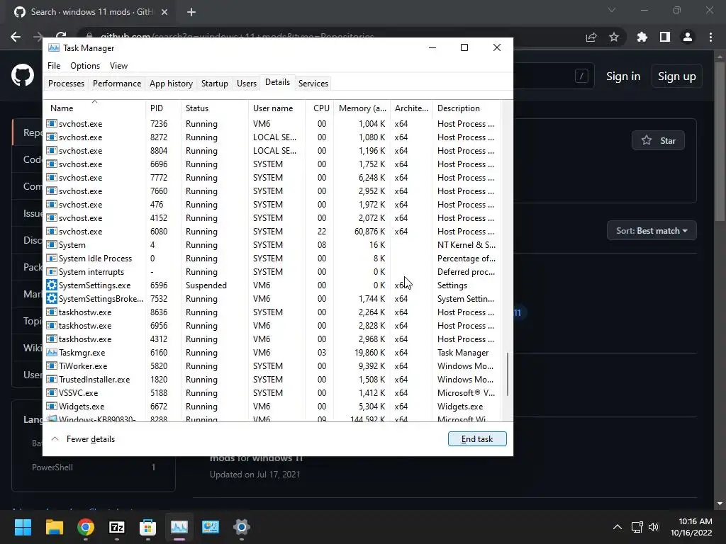Open the Chrome profile avatar
The image size is (726, 544).
coord(688,37)
